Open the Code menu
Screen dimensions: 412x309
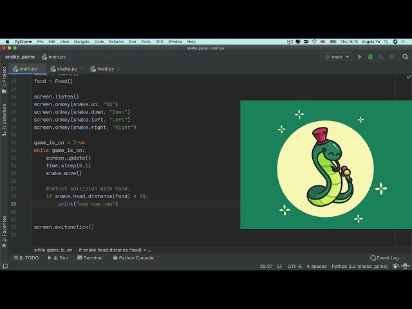pos(99,41)
